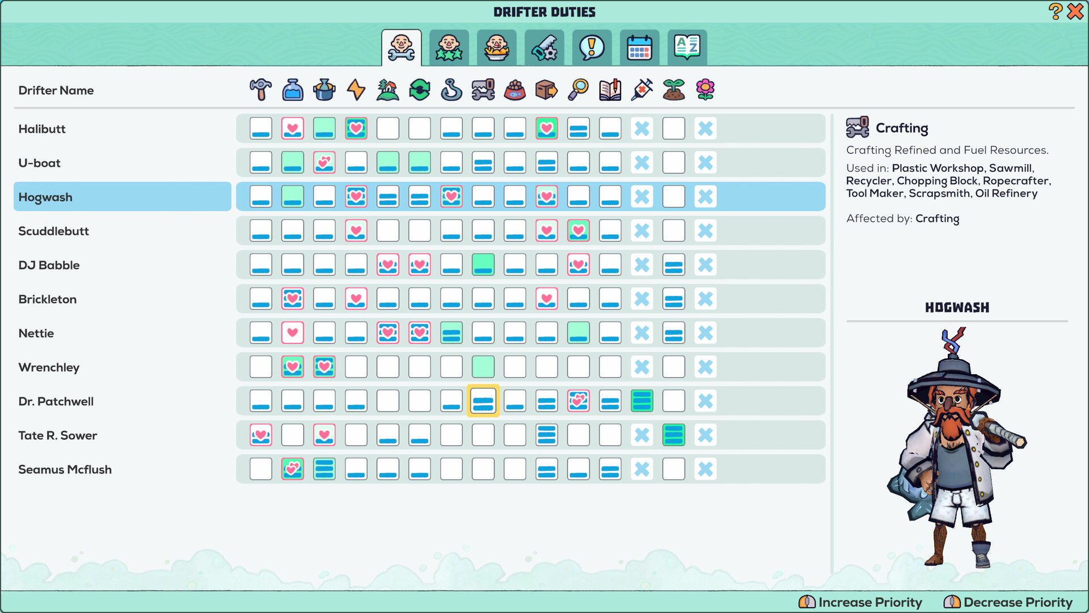Viewport: 1089px width, 613px height.
Task: Click the Increase Priority button
Action: pyautogui.click(x=860, y=602)
